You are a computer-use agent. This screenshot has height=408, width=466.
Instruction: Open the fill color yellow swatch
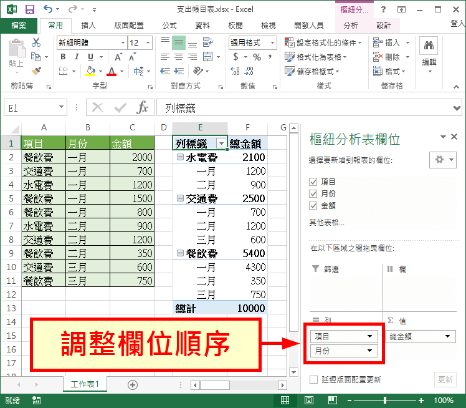tap(90, 71)
